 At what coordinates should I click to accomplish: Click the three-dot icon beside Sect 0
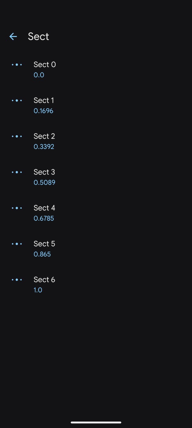click(17, 65)
